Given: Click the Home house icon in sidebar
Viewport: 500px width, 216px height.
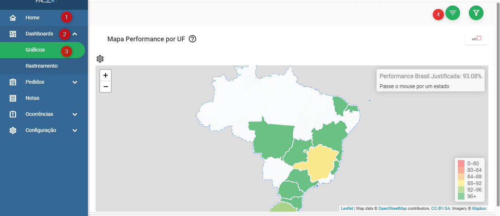Looking at the screenshot, I should point(13,18).
